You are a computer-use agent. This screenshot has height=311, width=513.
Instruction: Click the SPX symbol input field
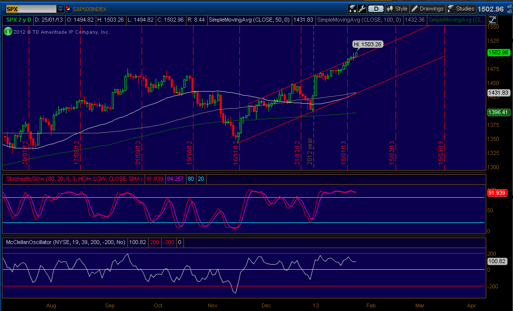[31, 9]
